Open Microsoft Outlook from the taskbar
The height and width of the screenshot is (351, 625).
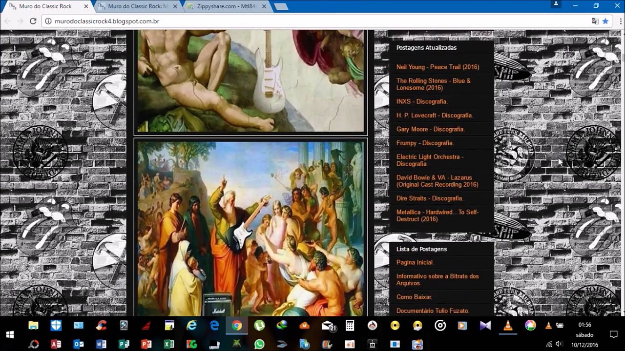pos(79,344)
